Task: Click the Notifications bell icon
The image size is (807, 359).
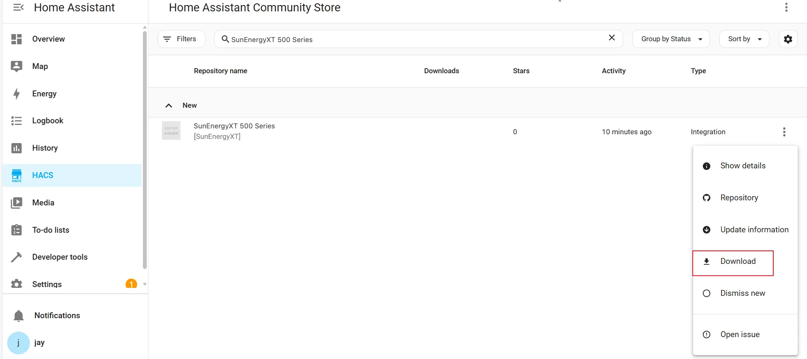Action: tap(19, 316)
